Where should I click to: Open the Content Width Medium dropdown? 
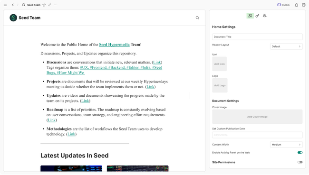[286, 145]
